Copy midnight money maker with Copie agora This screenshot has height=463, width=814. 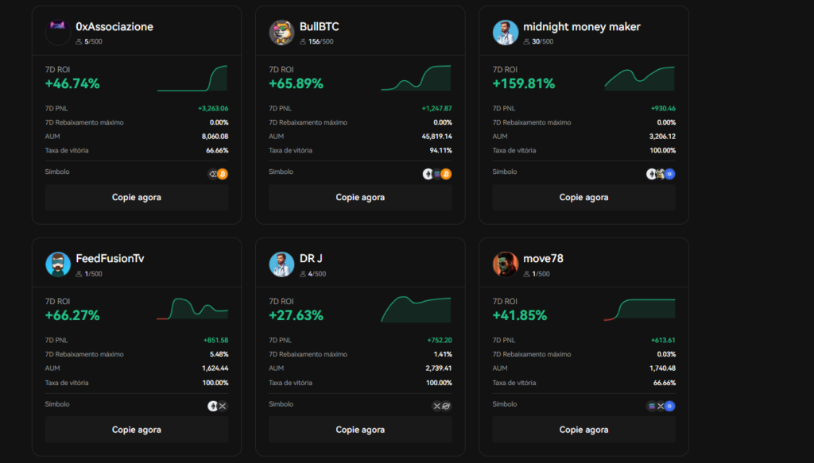(x=583, y=197)
